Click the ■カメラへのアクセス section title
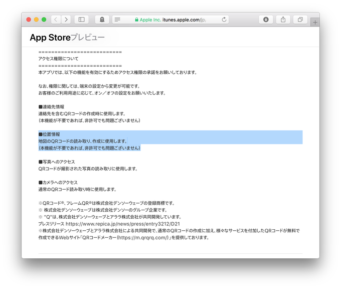The image size is (341, 289). pos(58,182)
